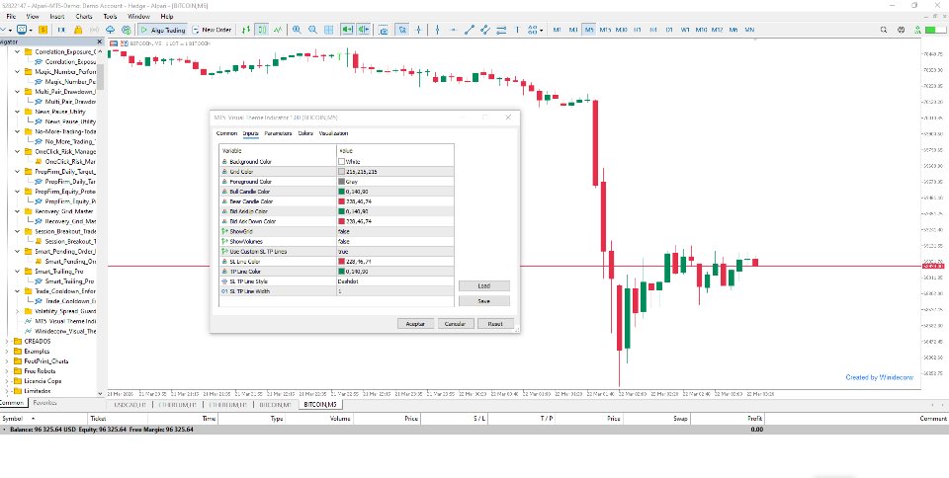Collapse the Correlation_Exposure folder in Navigator
The width and height of the screenshot is (949, 478).
[x=18, y=52]
